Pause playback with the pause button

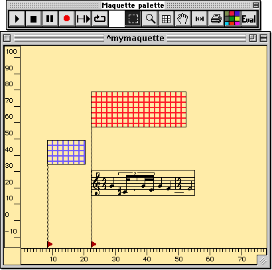pos(50,19)
